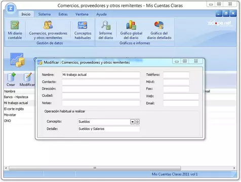Screen dimensions: 241x182
Task: Open Informe del diario
Action: click(106, 25)
